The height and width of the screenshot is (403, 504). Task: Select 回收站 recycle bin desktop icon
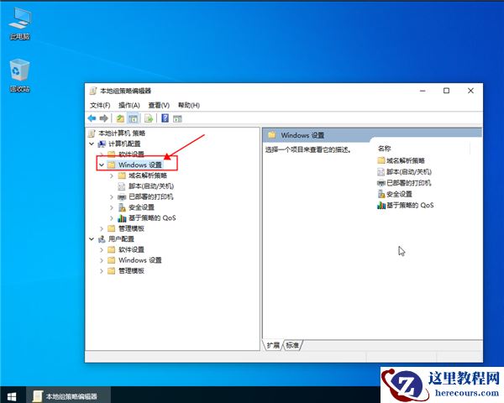(x=19, y=76)
